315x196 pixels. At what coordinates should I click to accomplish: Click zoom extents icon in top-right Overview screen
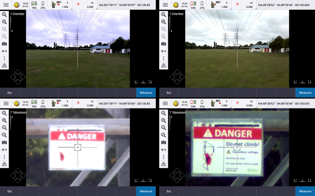click(164, 14)
